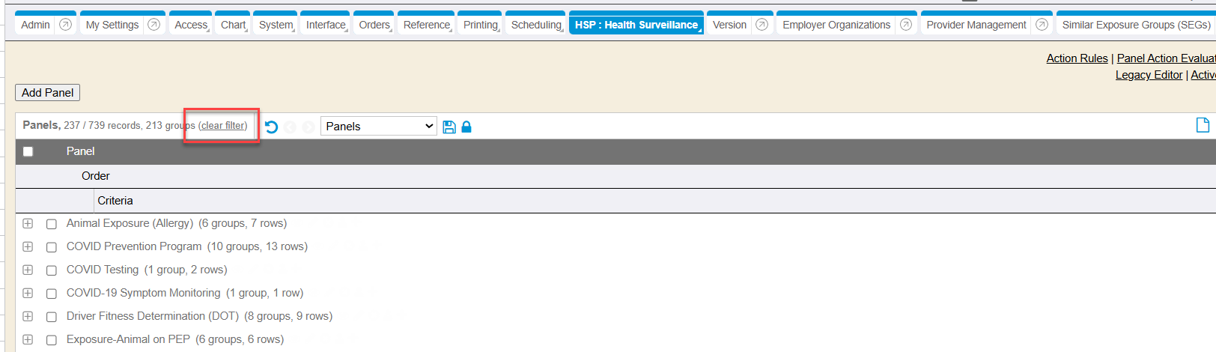
Task: Click the save view floppy disk icon
Action: pyautogui.click(x=449, y=127)
